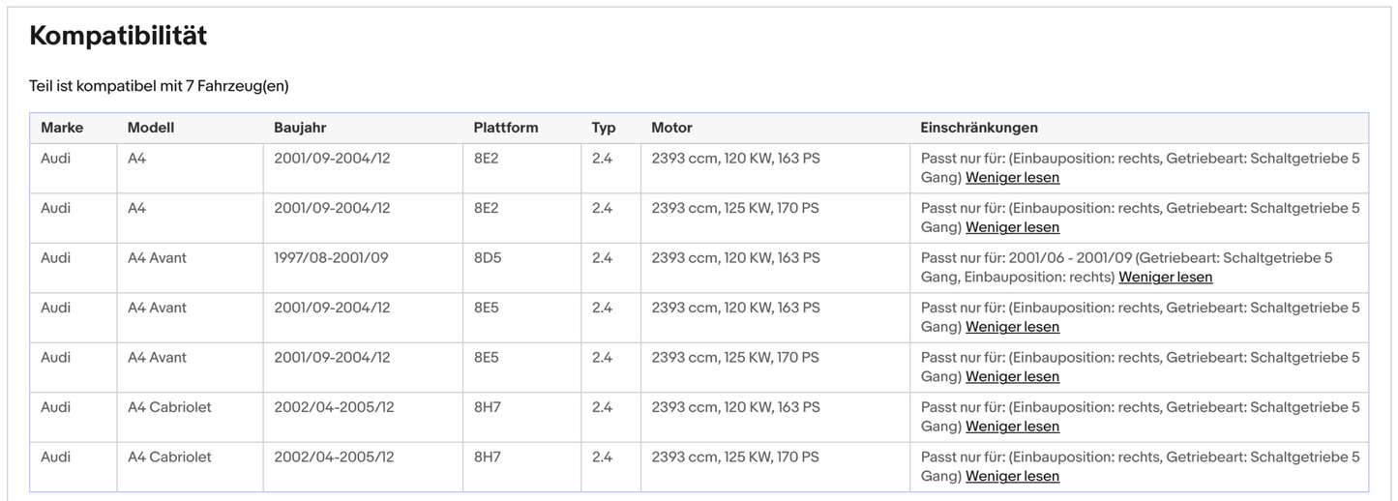The height and width of the screenshot is (501, 1398).
Task: Select the Plattform column header
Action: [505, 128]
